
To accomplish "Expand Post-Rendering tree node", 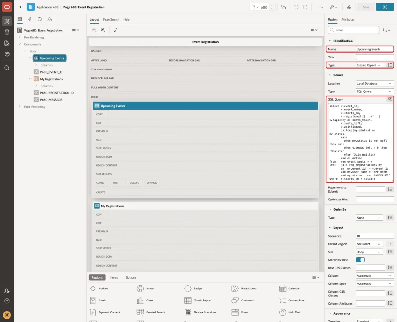I will [x=20, y=106].
